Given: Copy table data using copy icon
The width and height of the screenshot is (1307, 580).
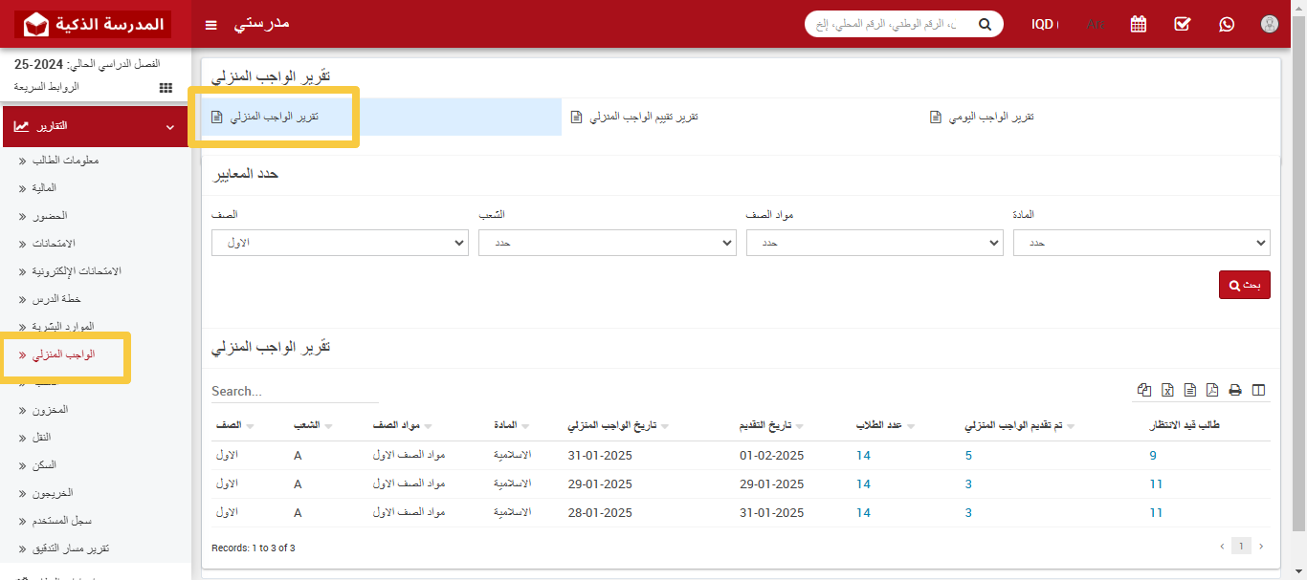Looking at the screenshot, I should point(1144,390).
